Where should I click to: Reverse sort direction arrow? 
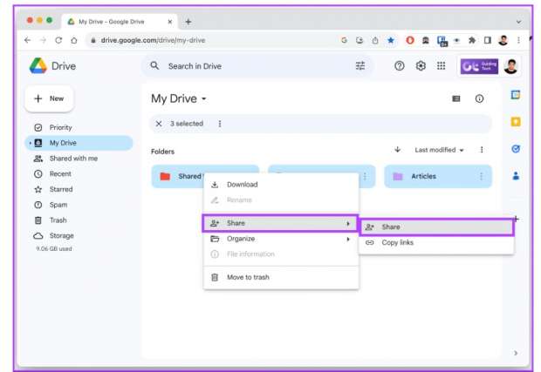398,150
